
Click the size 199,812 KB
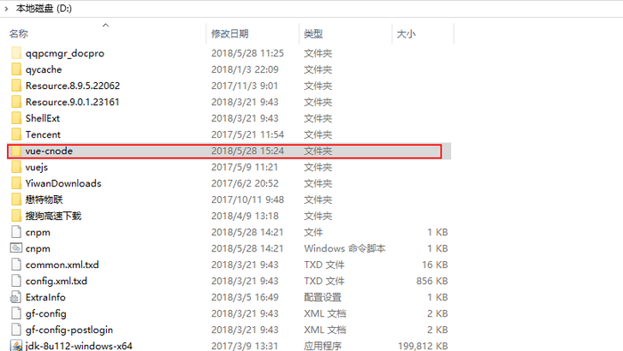pos(423,346)
